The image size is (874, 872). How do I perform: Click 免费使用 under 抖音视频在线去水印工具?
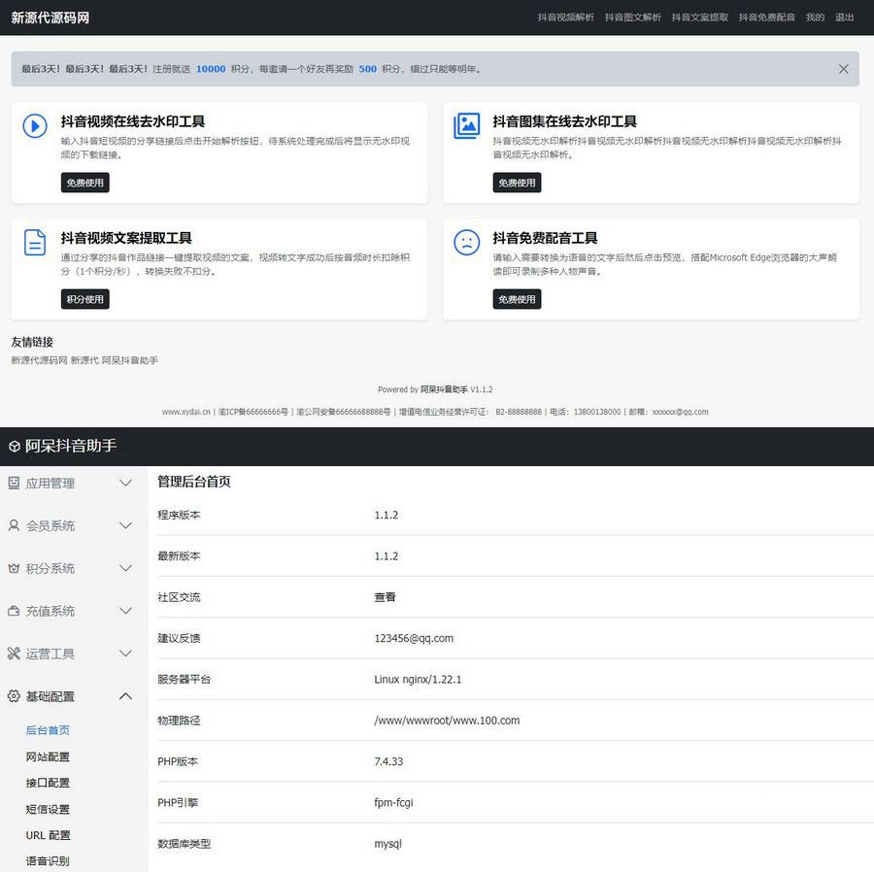point(85,183)
